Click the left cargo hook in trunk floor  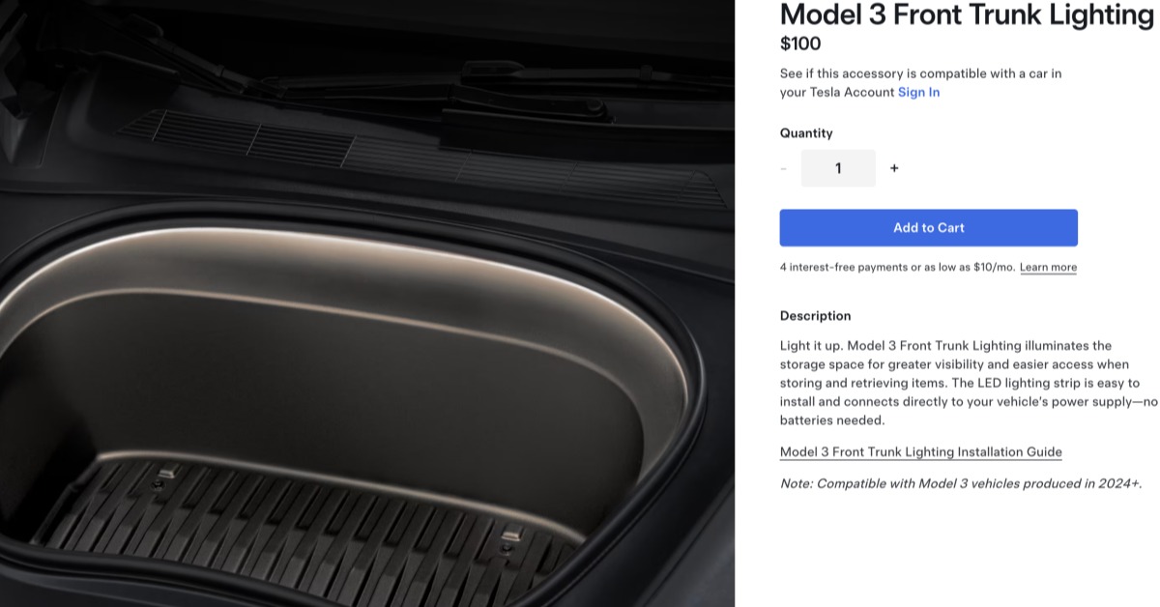coord(166,477)
